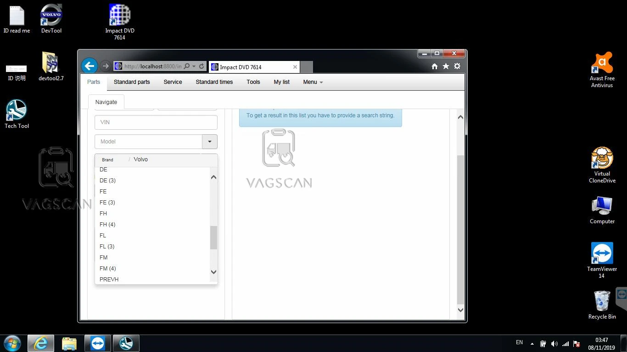
Task: Open the browser settings gear icon
Action: pos(457,66)
